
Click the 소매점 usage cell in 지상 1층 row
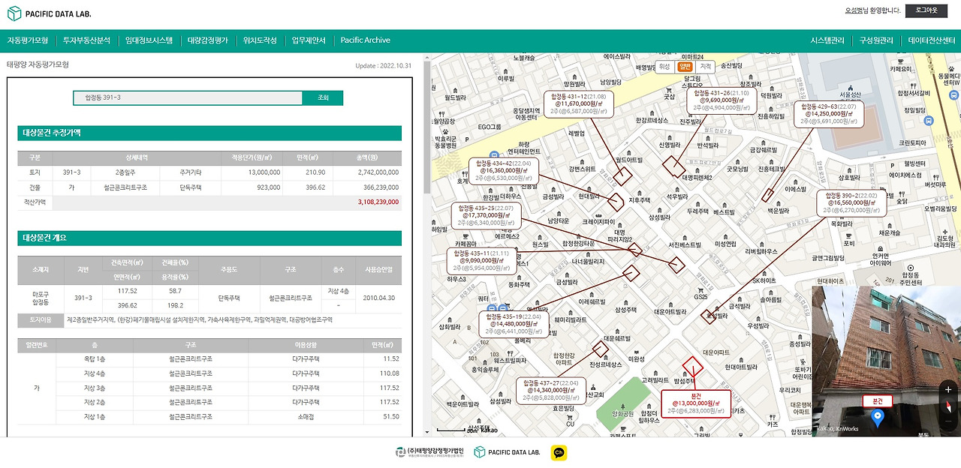point(306,416)
